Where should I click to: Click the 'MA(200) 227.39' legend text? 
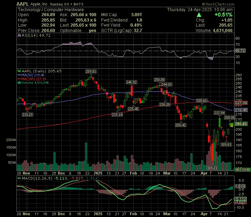tap(34, 79)
